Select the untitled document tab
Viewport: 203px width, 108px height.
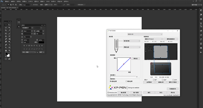(9, 8)
